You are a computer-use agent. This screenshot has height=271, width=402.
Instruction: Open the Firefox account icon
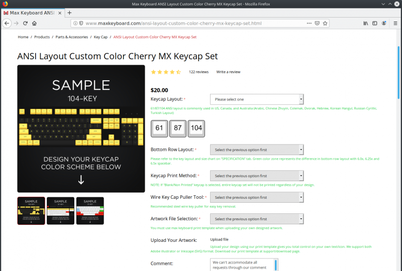click(x=384, y=23)
